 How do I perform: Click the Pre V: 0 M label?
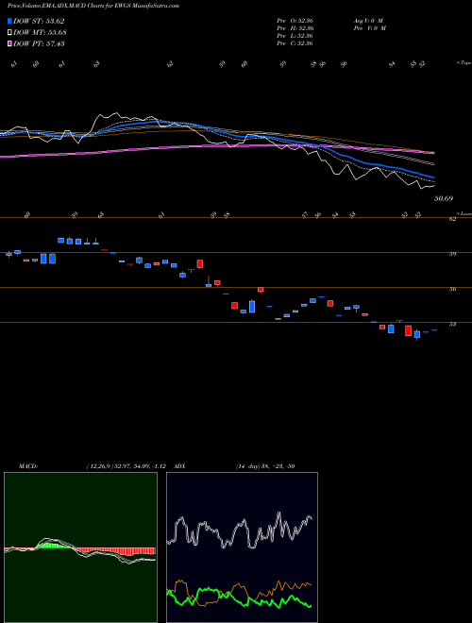tap(369, 28)
